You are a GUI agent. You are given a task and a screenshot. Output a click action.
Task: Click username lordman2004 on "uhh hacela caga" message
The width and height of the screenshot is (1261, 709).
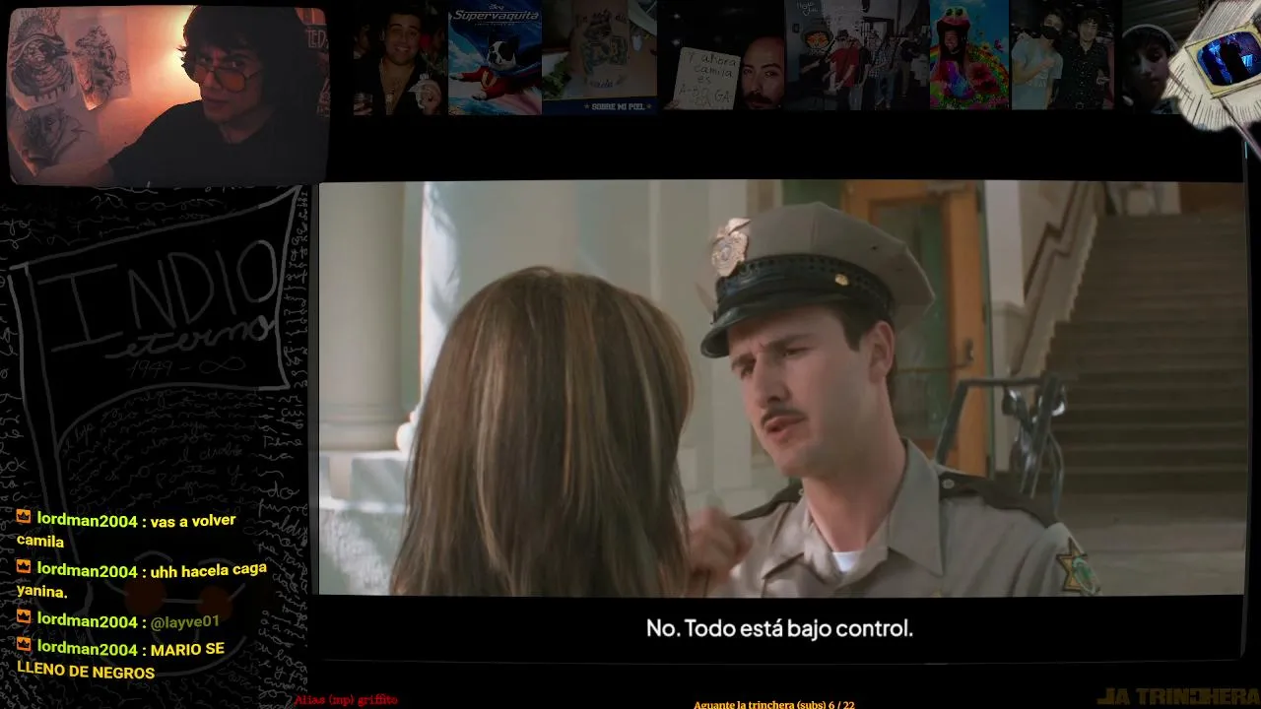pyautogui.click(x=87, y=571)
